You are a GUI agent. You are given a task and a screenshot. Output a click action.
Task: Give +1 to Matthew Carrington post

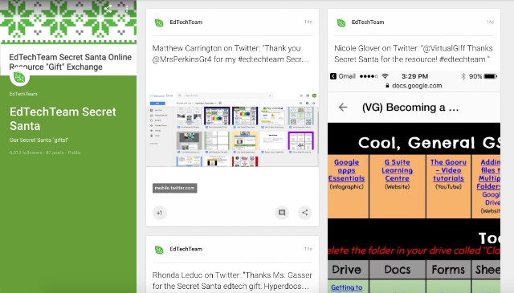(159, 213)
